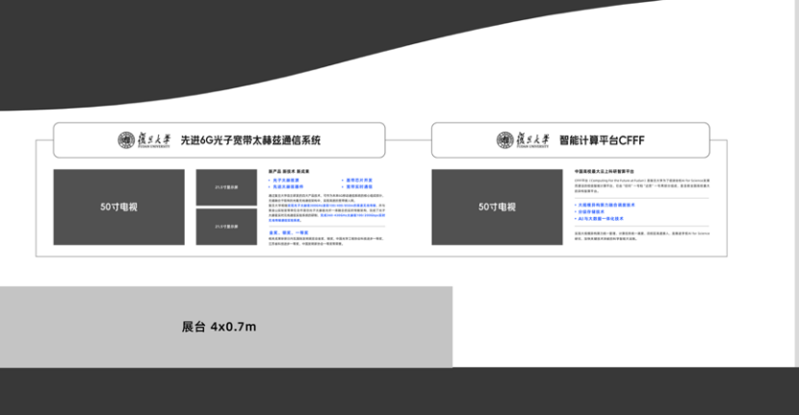Click the heading '中国高校最大云上科研智算平台'
Screen dimensions: 799x415
[605, 172]
